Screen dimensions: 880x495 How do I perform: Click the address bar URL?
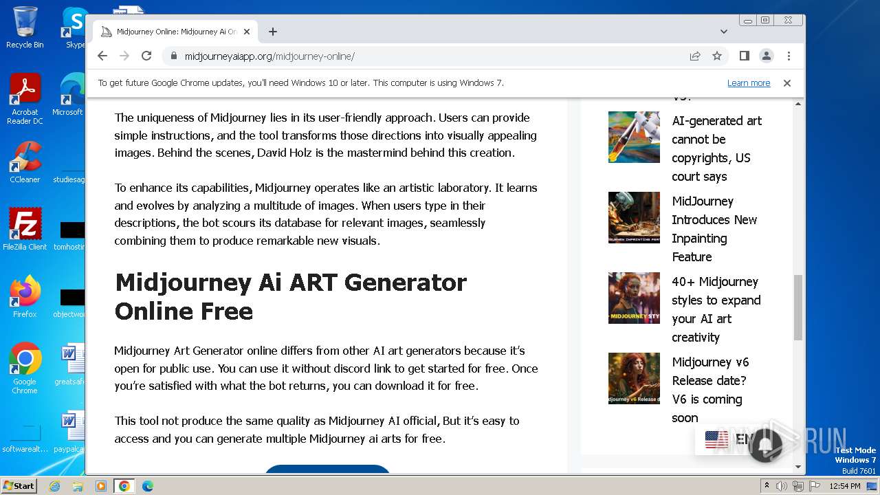pos(269,56)
